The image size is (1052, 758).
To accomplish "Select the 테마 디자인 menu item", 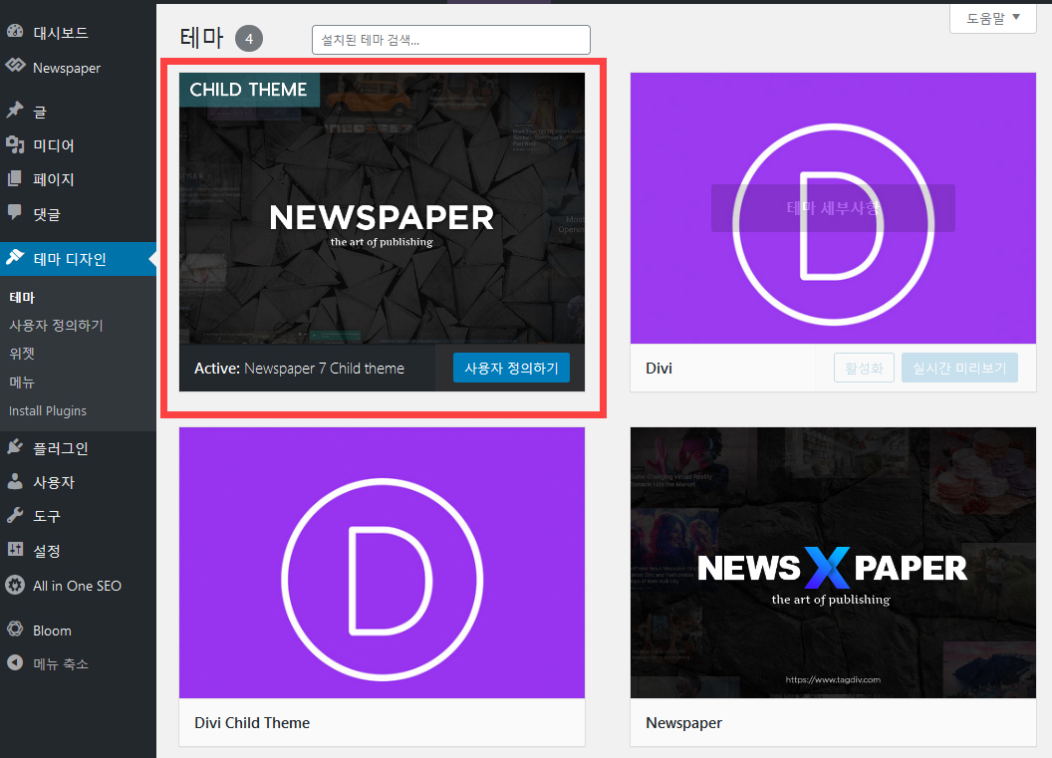I will pos(78,259).
